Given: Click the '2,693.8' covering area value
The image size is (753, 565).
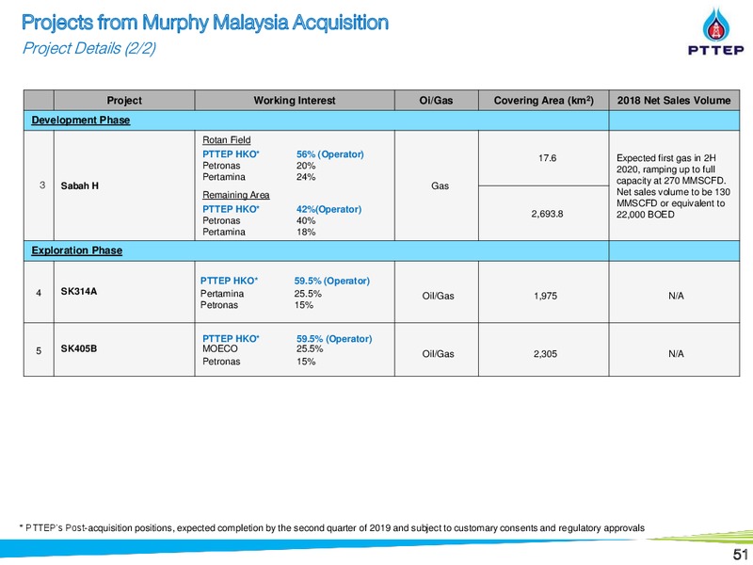Looking at the screenshot, I should (547, 214).
